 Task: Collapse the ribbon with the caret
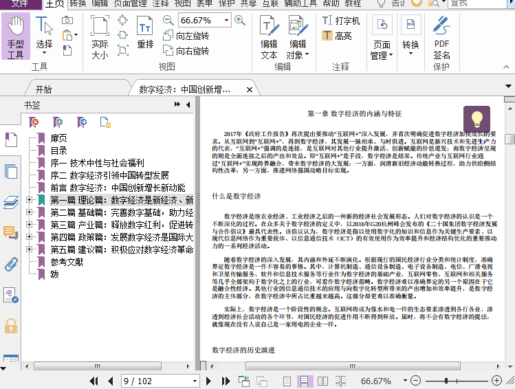click(x=506, y=67)
